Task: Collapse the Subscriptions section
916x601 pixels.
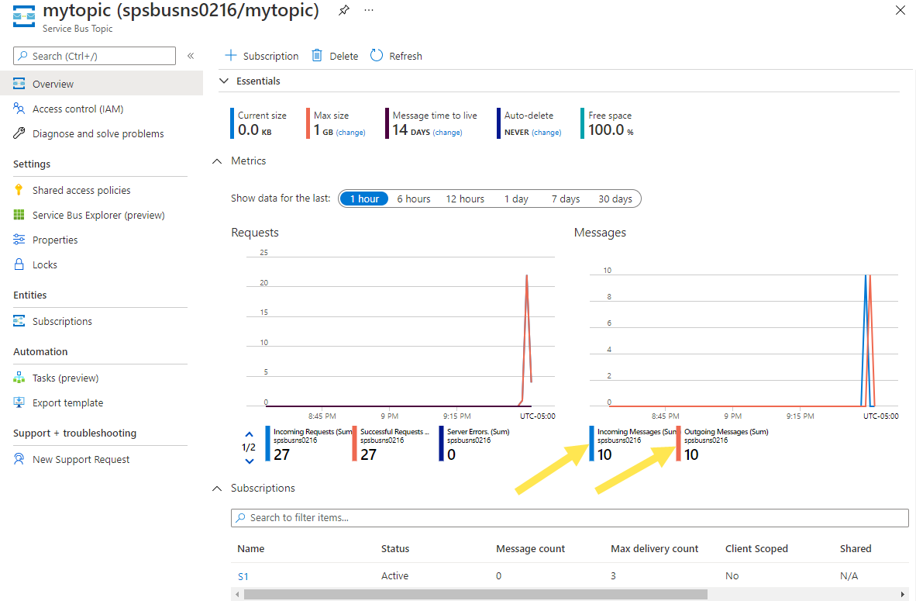Action: pyautogui.click(x=218, y=489)
